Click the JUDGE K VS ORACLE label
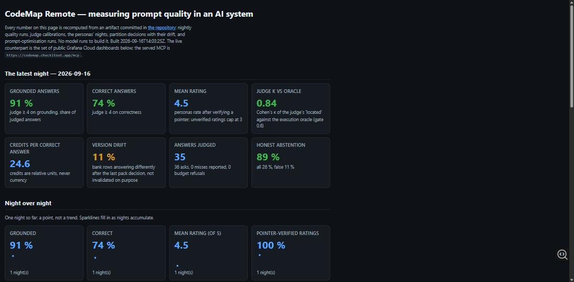Screen dimensions: 574x282 pyautogui.click(x=279, y=91)
